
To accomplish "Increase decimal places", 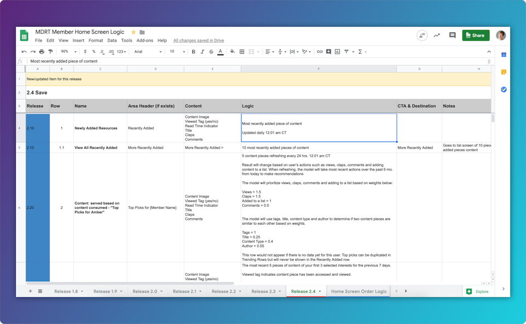I will 111,52.
